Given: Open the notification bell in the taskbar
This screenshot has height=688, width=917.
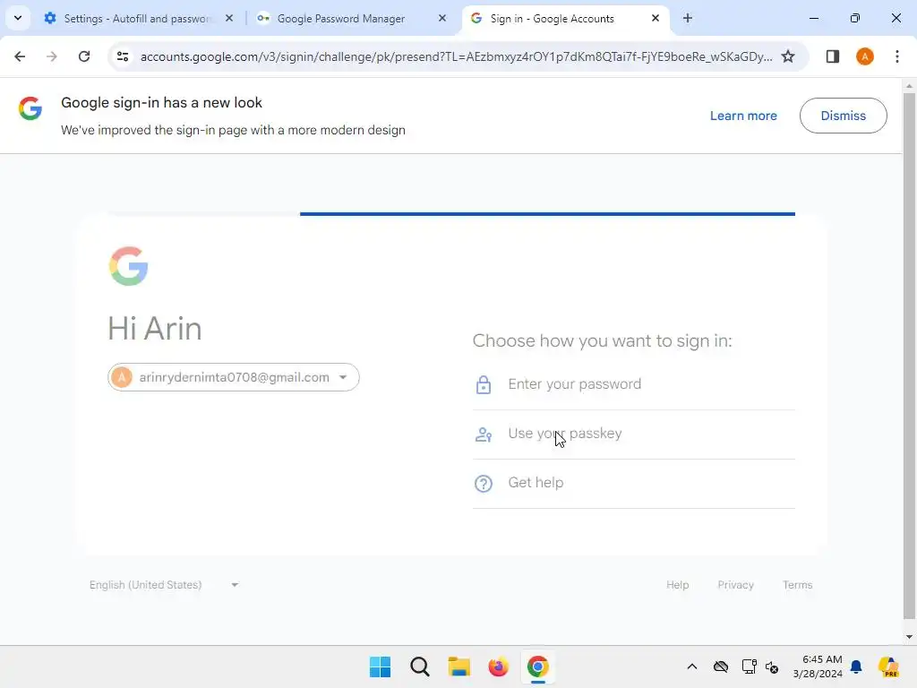Looking at the screenshot, I should point(856,666).
